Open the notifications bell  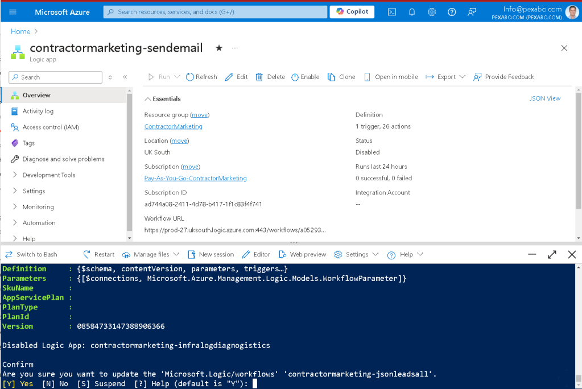412,12
